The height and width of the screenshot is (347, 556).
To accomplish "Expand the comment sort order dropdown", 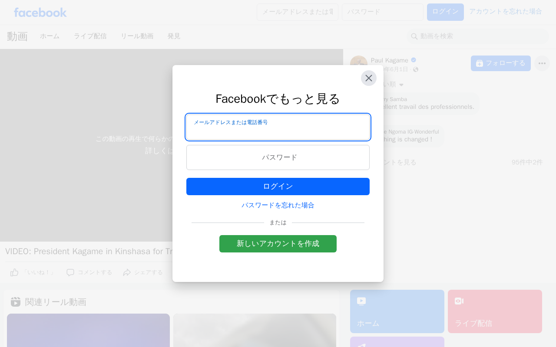I will 401,85.
